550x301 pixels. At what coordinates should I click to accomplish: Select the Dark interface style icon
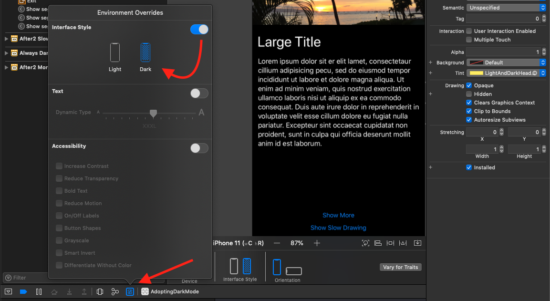pos(145,52)
